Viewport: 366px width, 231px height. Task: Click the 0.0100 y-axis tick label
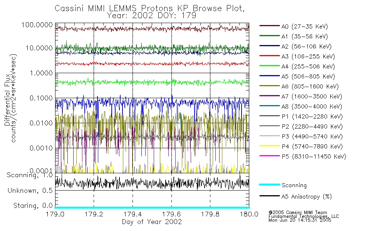coord(41,123)
